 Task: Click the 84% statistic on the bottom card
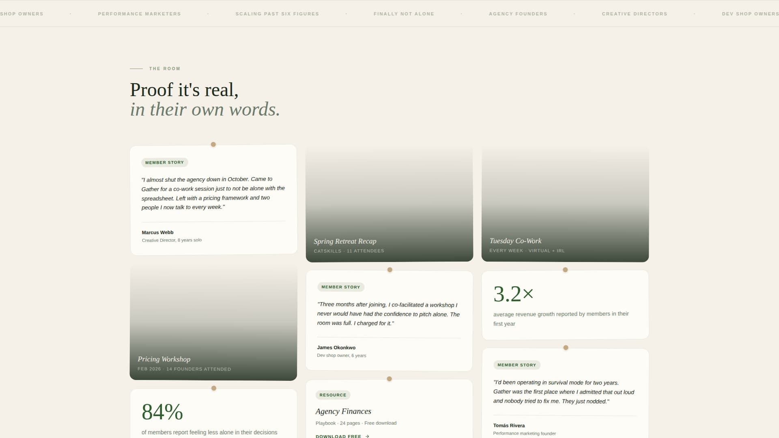[x=162, y=412]
